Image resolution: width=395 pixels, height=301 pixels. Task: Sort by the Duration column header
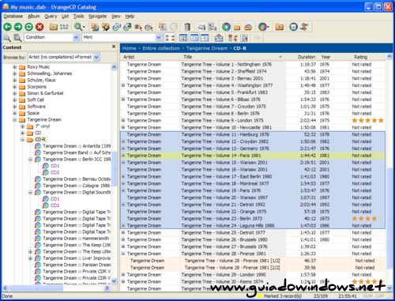coord(307,57)
